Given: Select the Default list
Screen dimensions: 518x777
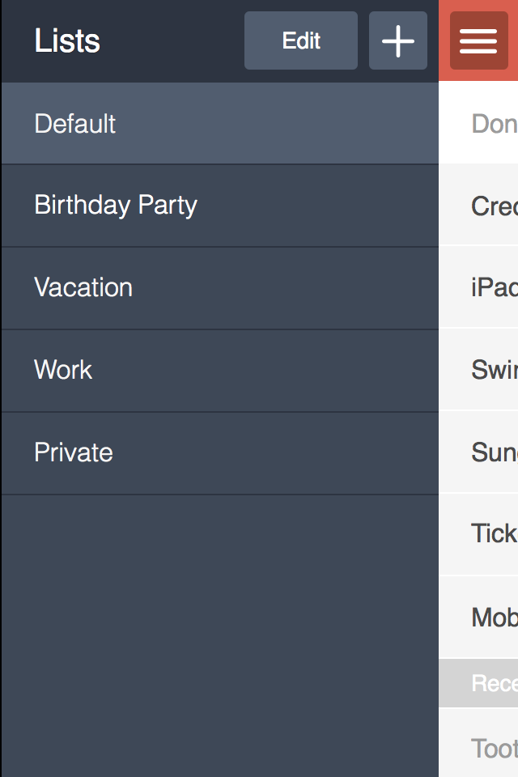Looking at the screenshot, I should [x=219, y=124].
